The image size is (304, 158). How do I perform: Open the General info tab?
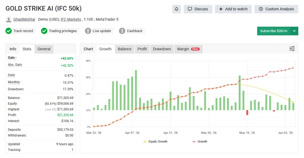(x=44, y=49)
